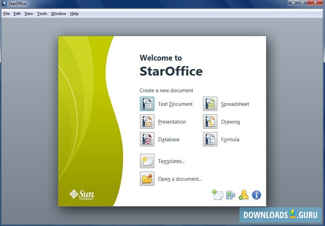
Task: Click the add new features page icon
Action: 218,195
